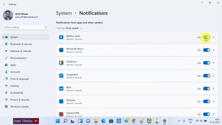222x125 pixels.
Task: Click the search magnifier in Find a setting
Action: 46,27
